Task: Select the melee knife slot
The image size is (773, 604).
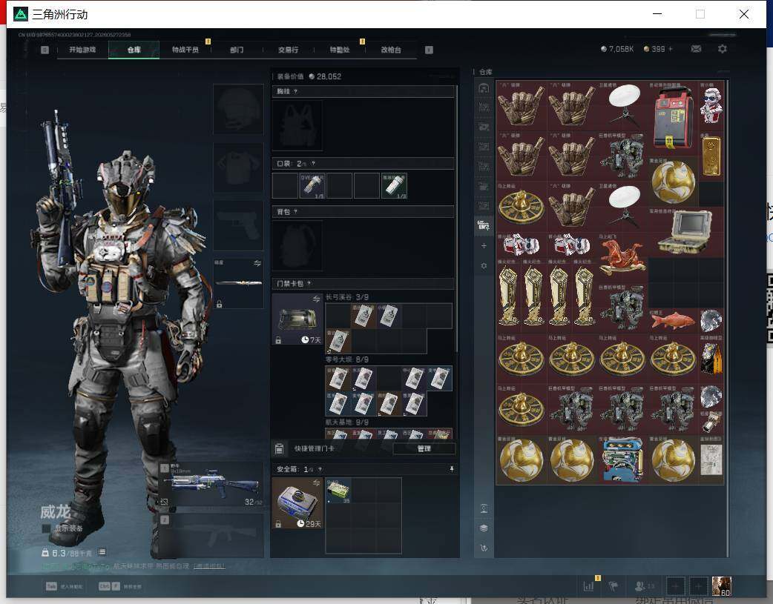Action: coord(238,283)
